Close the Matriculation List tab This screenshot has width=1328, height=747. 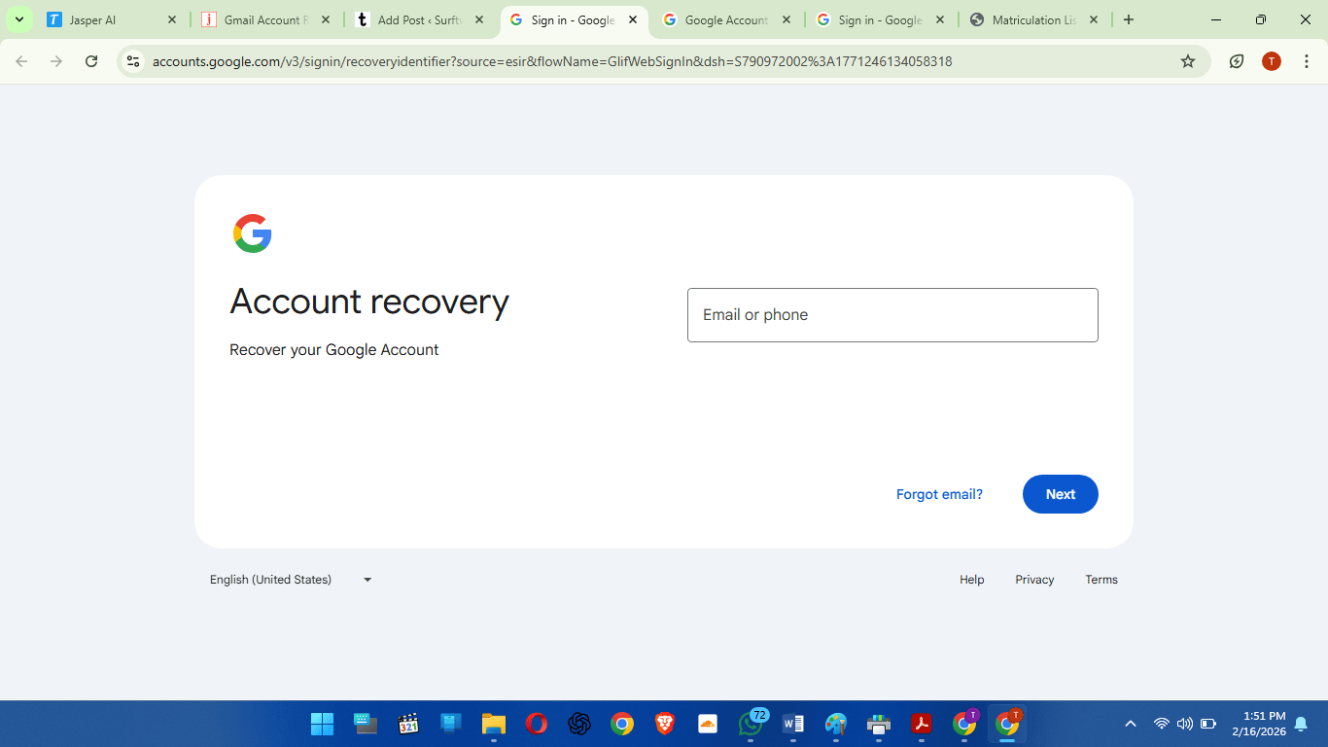(1094, 19)
